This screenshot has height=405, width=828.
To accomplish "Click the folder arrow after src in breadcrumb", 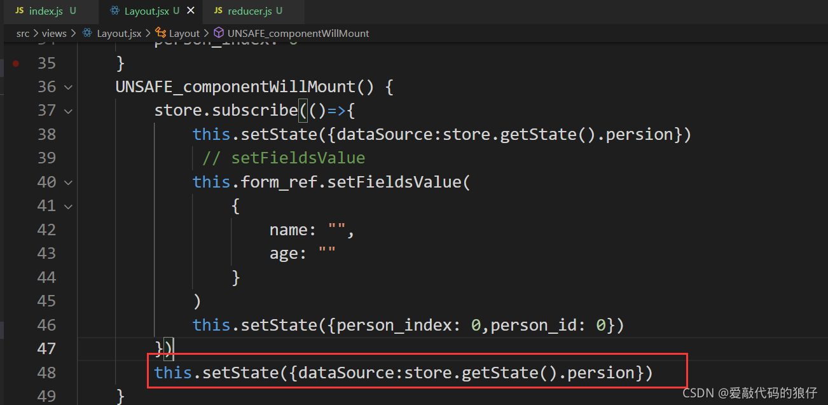I will pos(36,33).
